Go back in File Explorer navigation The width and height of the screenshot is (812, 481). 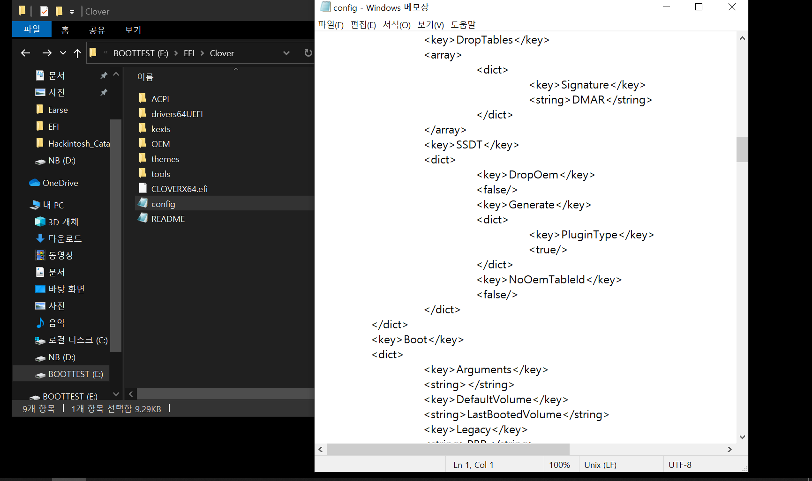25,53
